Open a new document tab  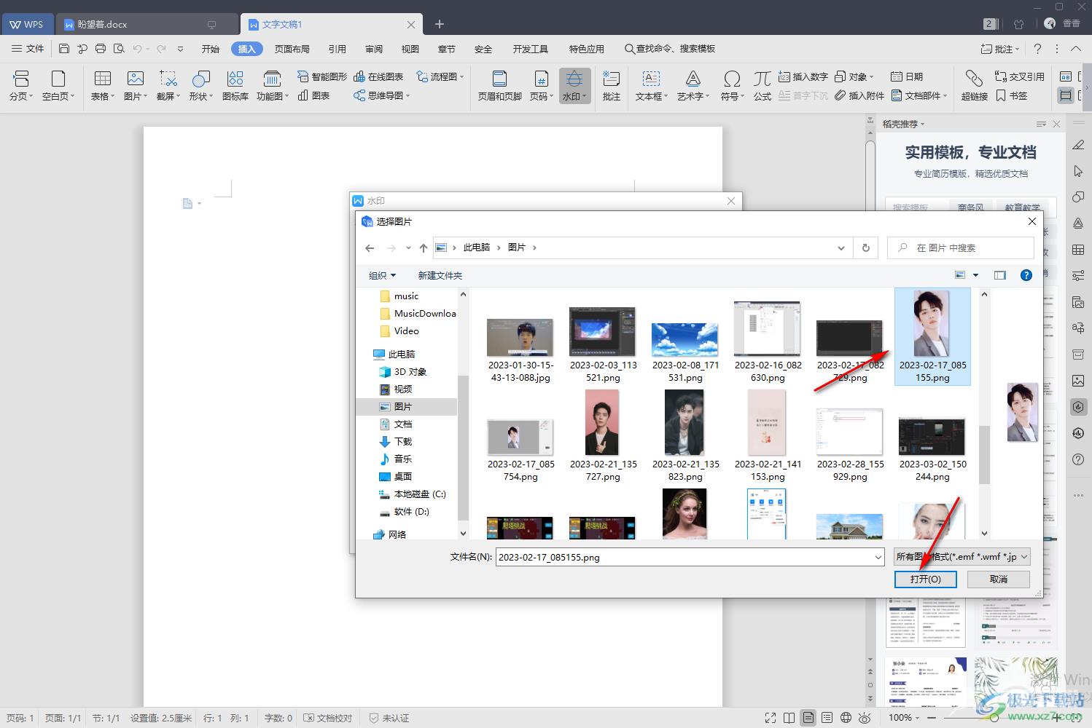[x=439, y=24]
